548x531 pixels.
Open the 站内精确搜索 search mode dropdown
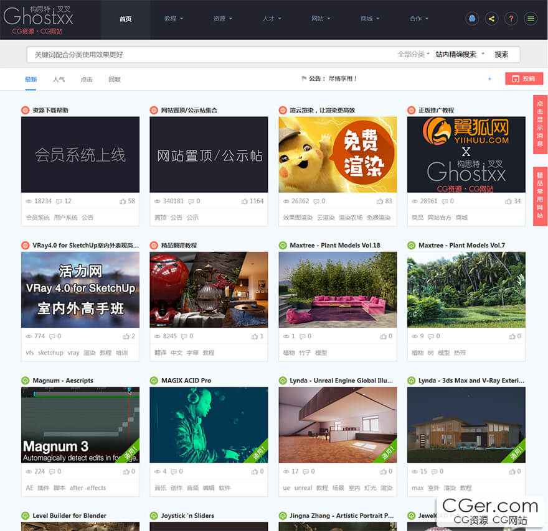pos(460,55)
